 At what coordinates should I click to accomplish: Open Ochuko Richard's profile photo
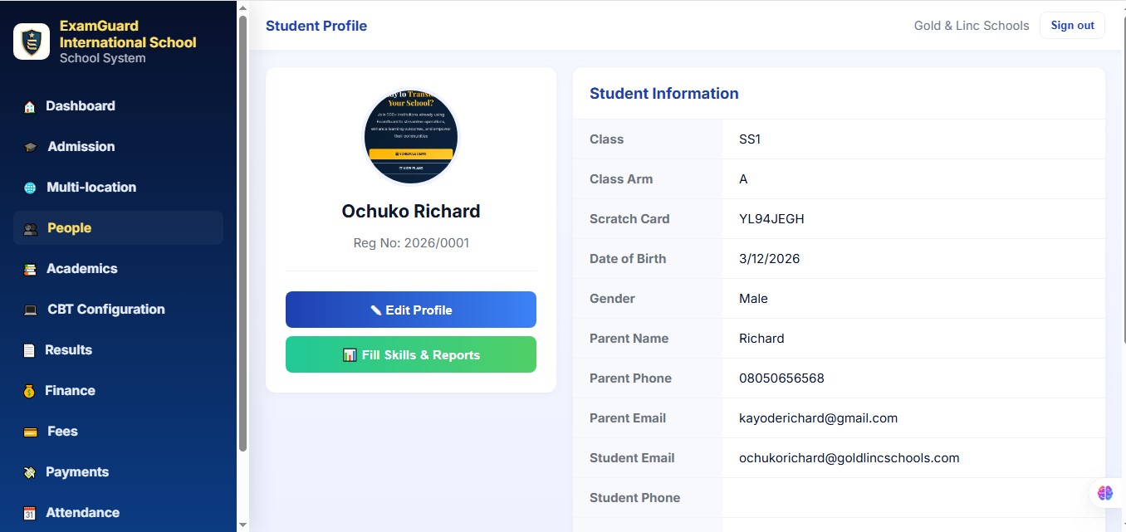tap(410, 136)
